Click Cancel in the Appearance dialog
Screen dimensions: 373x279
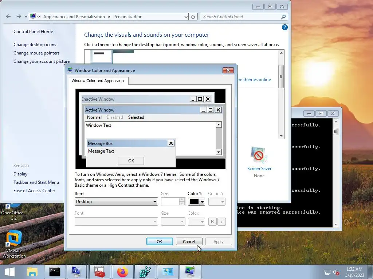point(189,241)
